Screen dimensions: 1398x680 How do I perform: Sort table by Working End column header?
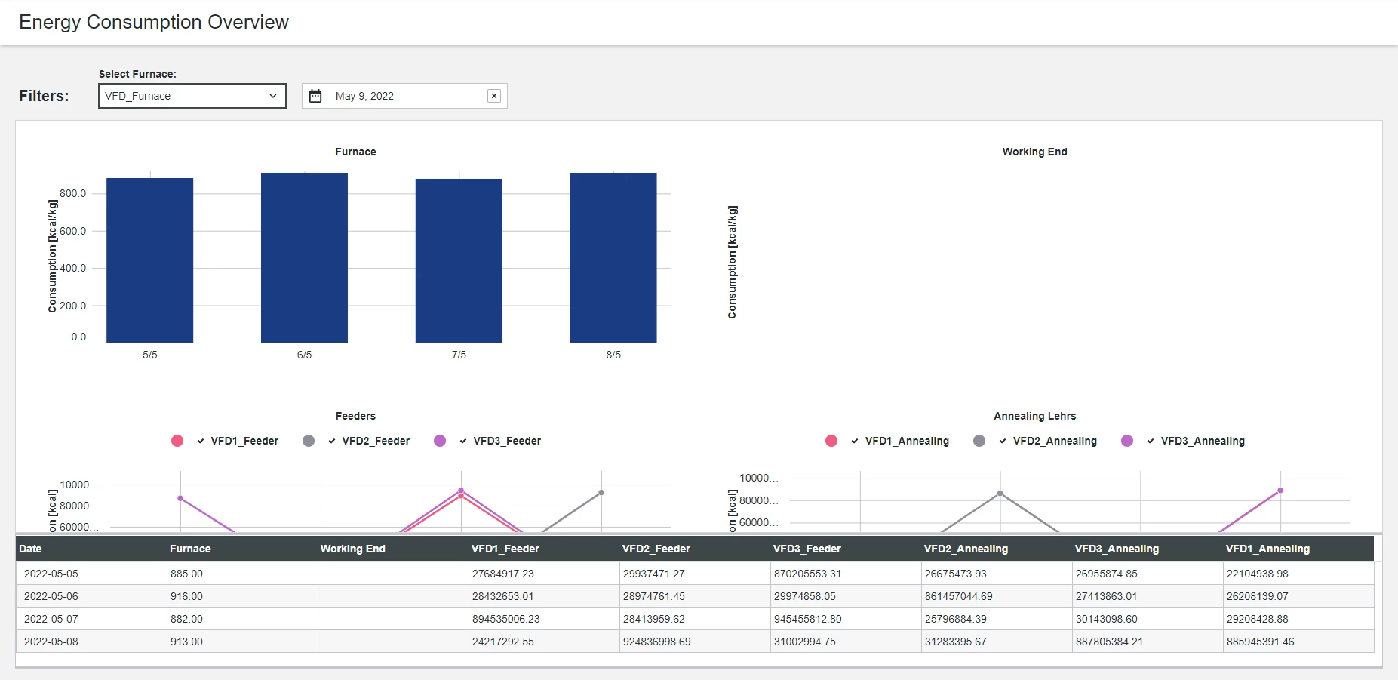click(x=393, y=549)
